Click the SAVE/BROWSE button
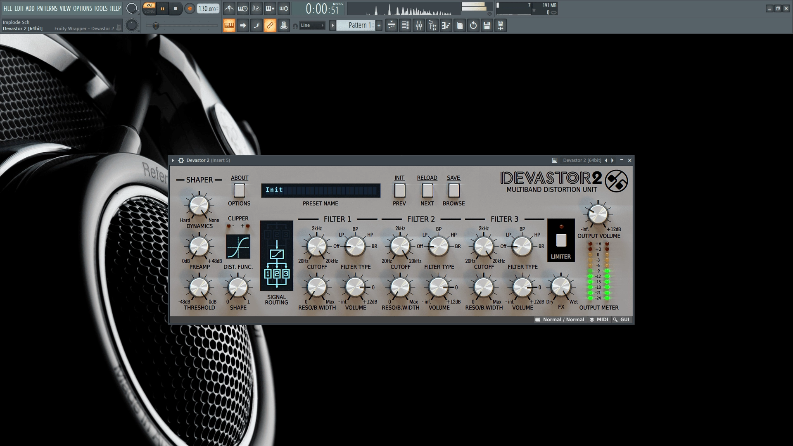 pyautogui.click(x=454, y=191)
